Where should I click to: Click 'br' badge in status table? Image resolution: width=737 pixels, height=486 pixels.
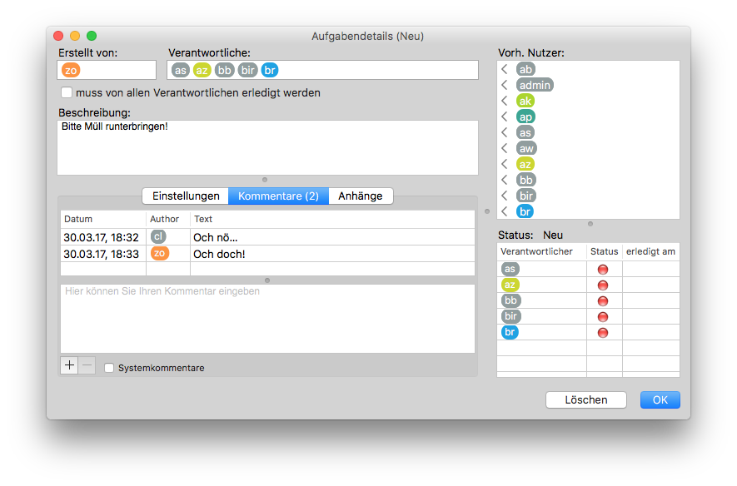[x=510, y=332]
